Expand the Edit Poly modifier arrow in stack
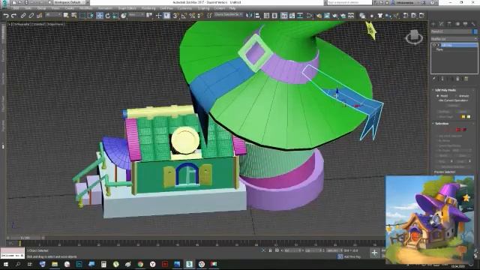The height and width of the screenshot is (270, 480). (x=439, y=45)
